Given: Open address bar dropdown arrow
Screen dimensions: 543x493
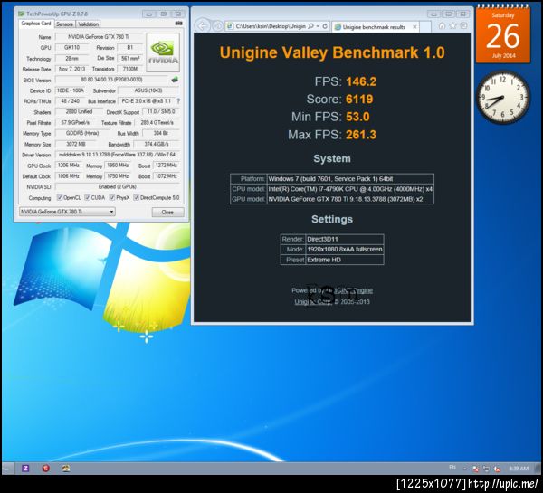Looking at the screenshot, I should pyautogui.click(x=318, y=26).
